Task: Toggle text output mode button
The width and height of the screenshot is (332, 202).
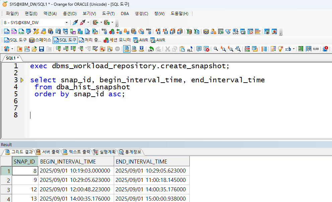Action: [134, 49]
